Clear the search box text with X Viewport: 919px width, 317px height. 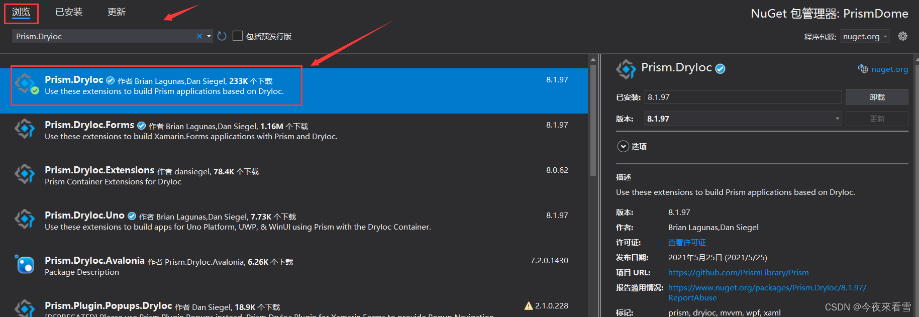pyautogui.click(x=199, y=36)
